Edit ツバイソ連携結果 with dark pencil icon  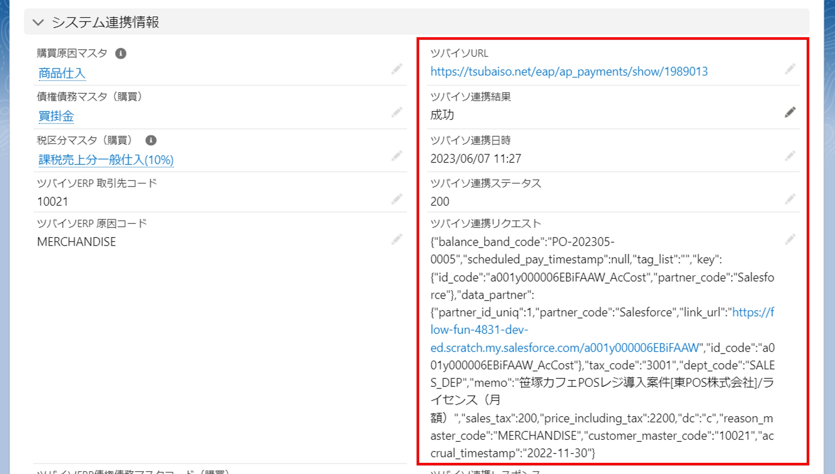790,112
